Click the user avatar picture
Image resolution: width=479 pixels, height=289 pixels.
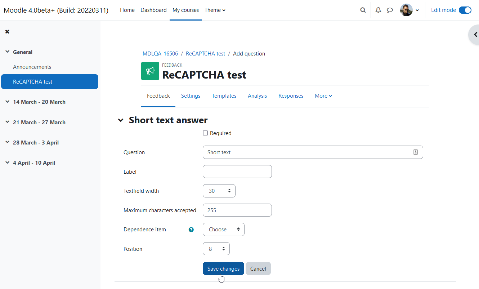[406, 10]
